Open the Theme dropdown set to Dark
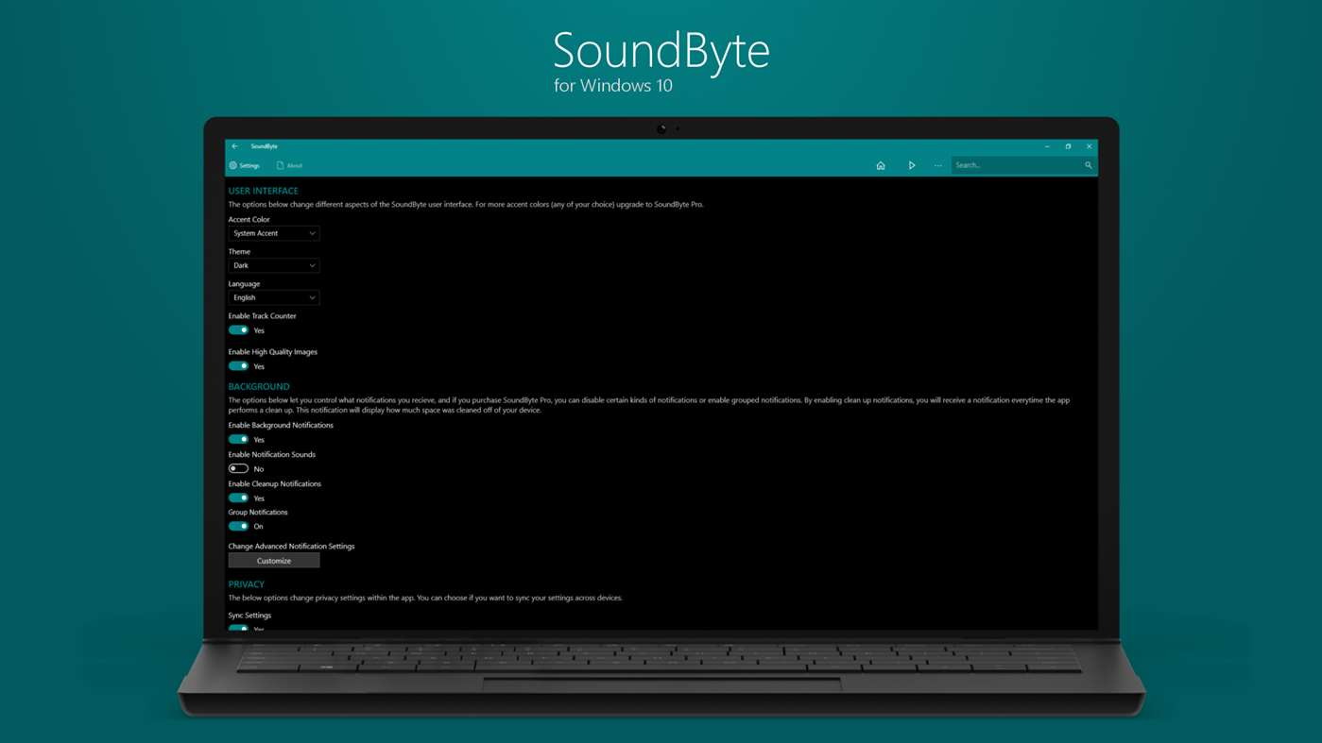This screenshot has width=1322, height=743. point(274,265)
